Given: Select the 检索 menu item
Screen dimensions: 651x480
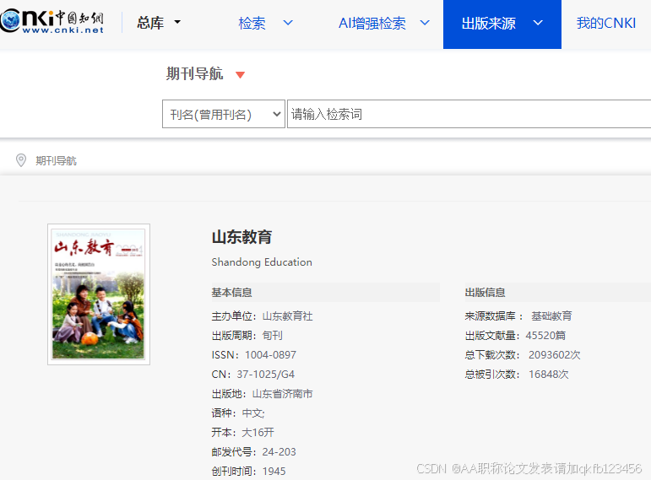Looking at the screenshot, I should click(252, 24).
